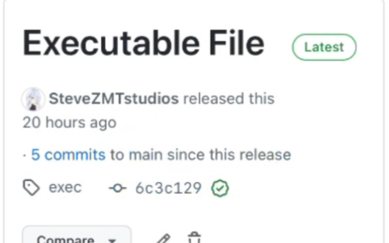Screen dimensions: 389x243
Task: Visit the SteveZMTstudios profile link
Action: coord(114,99)
